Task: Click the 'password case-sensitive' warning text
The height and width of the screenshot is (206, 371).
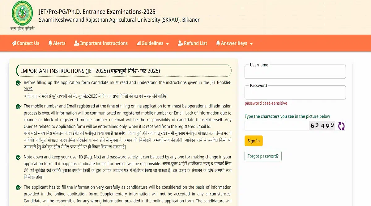Action: point(266,103)
